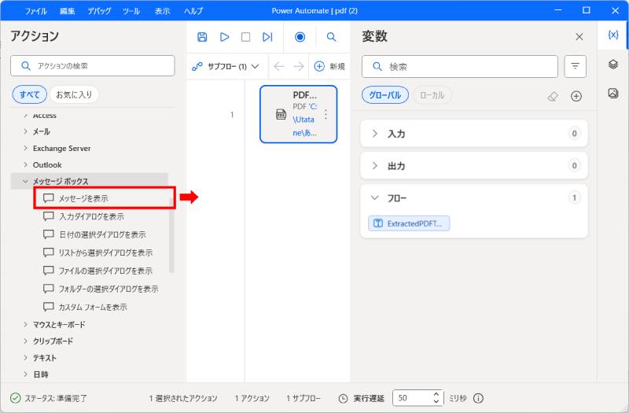Screen dimensions: 629x413
Task: Select the ローカル variables toggle
Action: [432, 95]
